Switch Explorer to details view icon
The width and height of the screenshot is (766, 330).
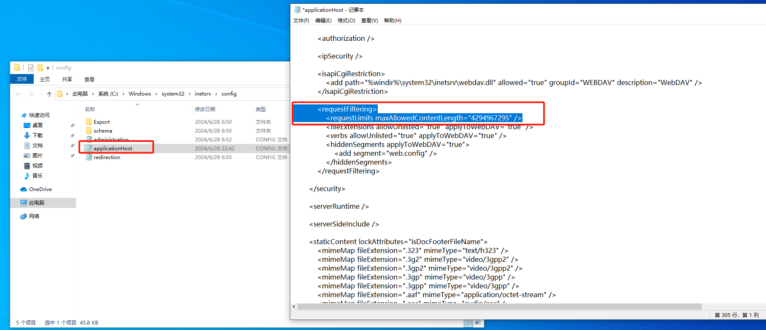(x=469, y=323)
